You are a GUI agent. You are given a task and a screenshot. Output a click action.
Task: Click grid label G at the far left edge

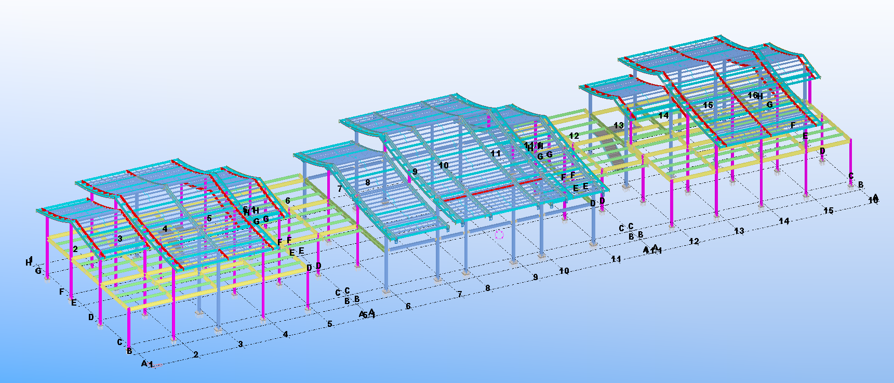point(38,271)
